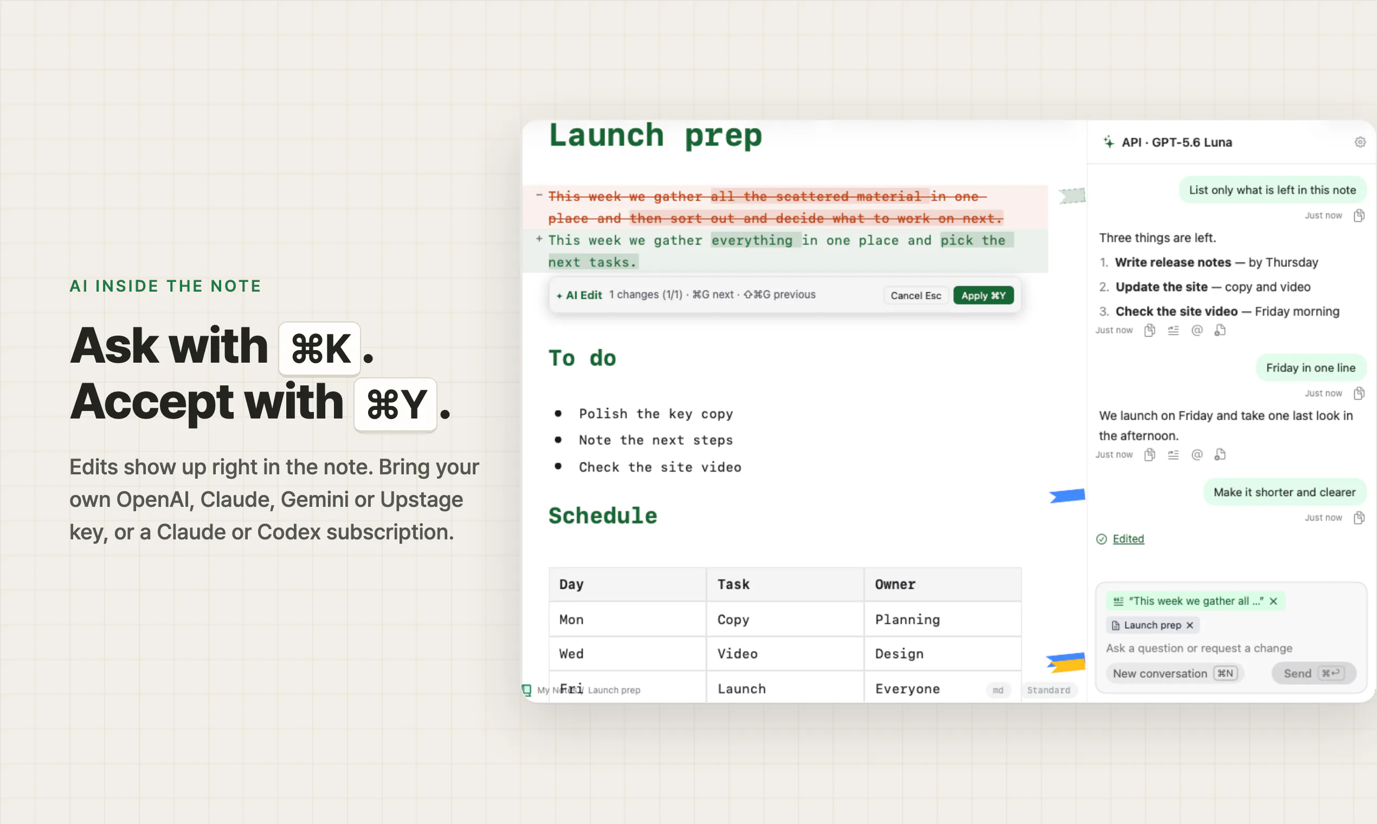Click the "Note the next steps" bullet
Image resolution: width=1377 pixels, height=824 pixels.
(656, 440)
